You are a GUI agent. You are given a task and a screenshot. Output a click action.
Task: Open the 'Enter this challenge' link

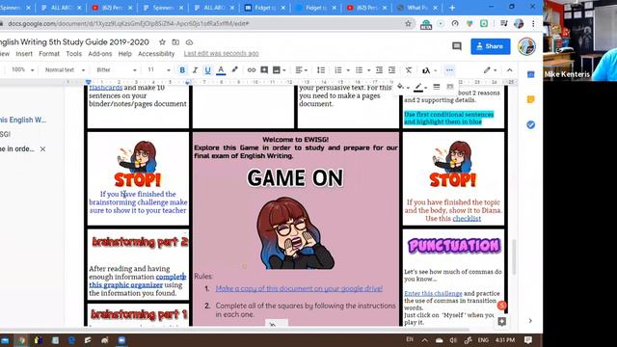pyautogui.click(x=433, y=293)
